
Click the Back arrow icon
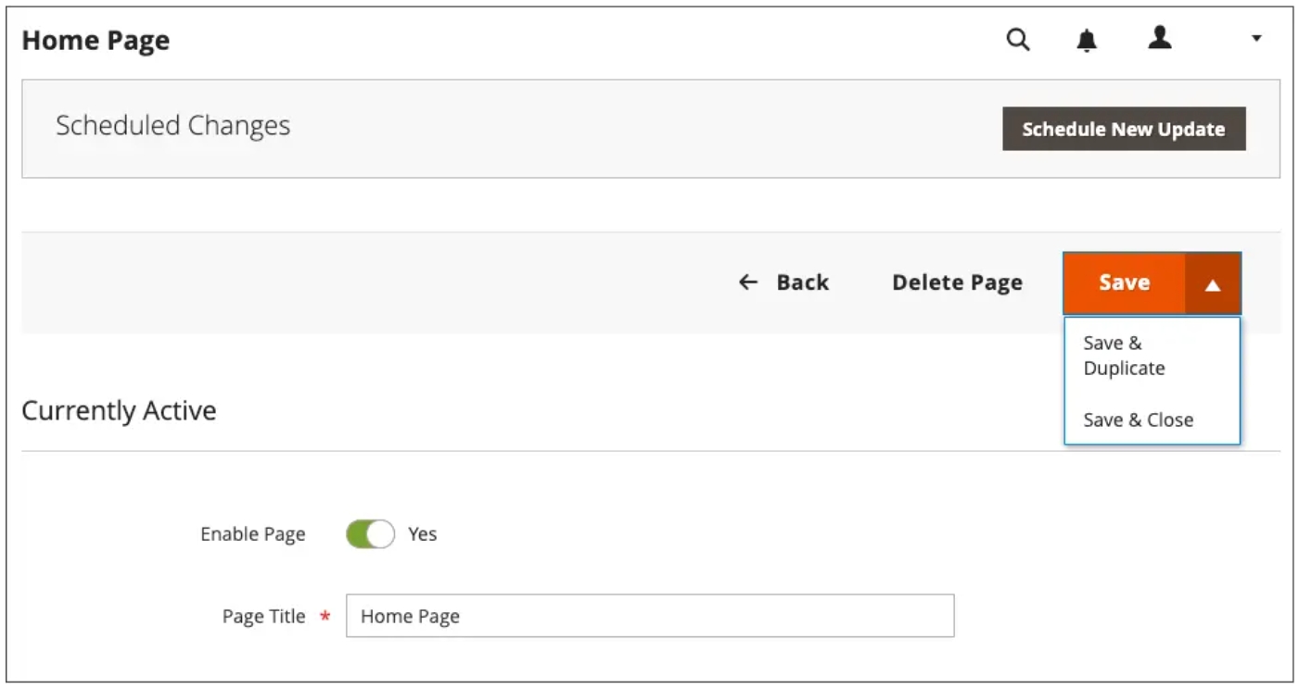pyautogui.click(x=748, y=282)
